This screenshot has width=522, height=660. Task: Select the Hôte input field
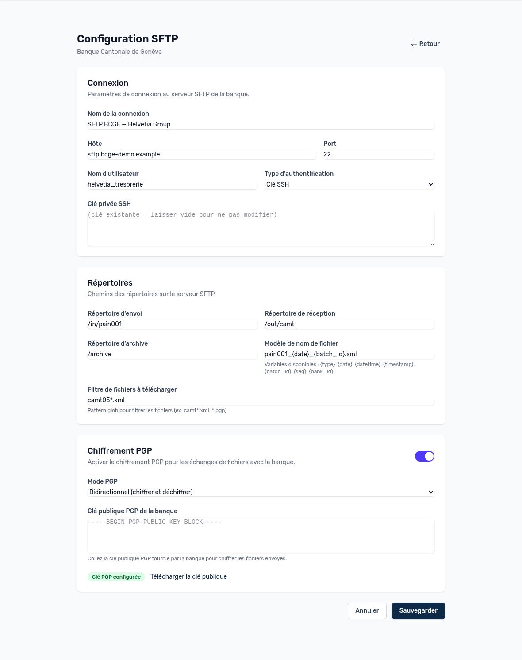click(x=202, y=154)
